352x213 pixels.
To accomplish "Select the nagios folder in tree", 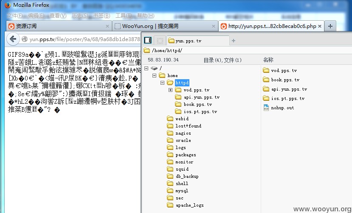I will (x=179, y=133).
